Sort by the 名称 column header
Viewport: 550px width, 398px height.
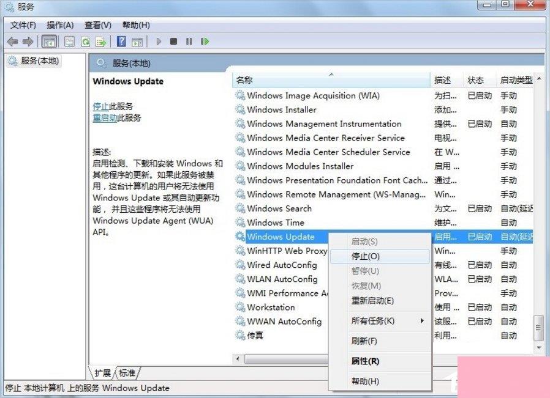click(x=331, y=80)
